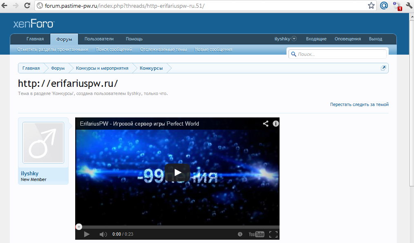
Task: Show video info with the i icon
Action: (x=275, y=124)
